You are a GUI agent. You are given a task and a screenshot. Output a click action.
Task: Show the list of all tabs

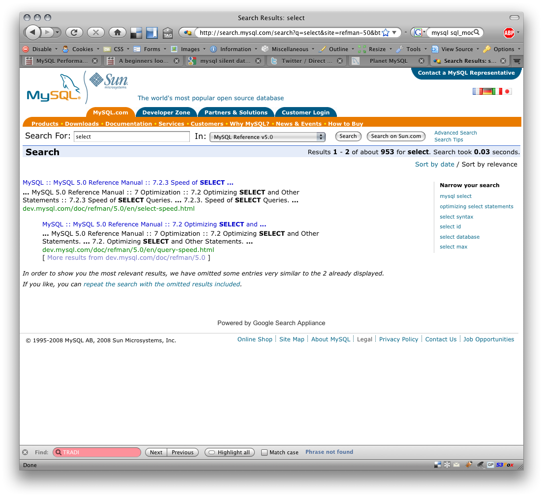517,61
